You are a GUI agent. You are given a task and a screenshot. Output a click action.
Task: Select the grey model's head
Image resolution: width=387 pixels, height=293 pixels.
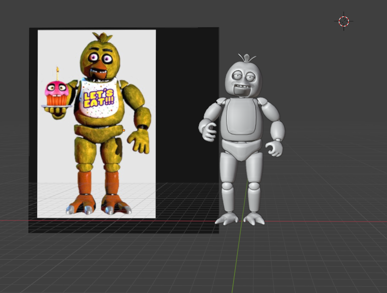(243, 79)
